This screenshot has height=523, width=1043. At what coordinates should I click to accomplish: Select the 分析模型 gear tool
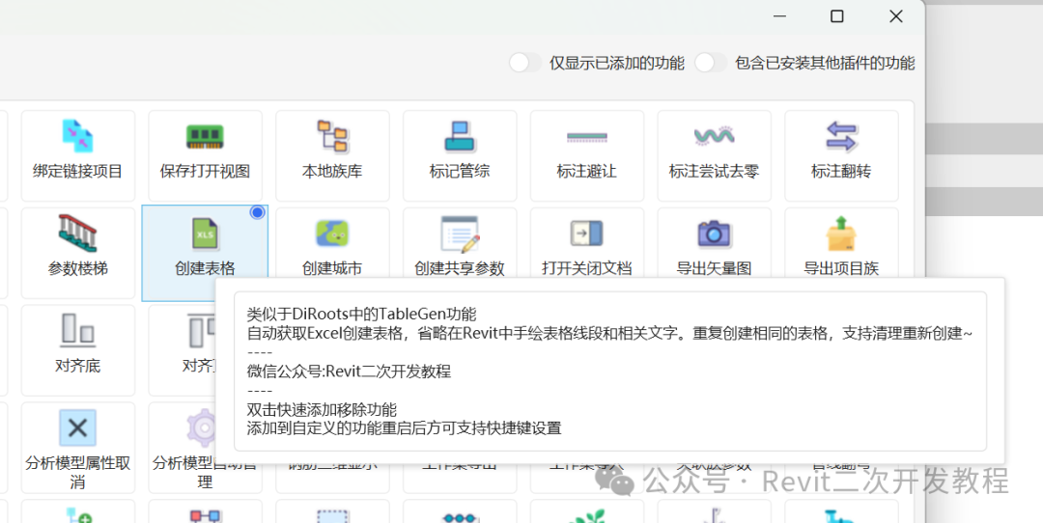pos(183,447)
